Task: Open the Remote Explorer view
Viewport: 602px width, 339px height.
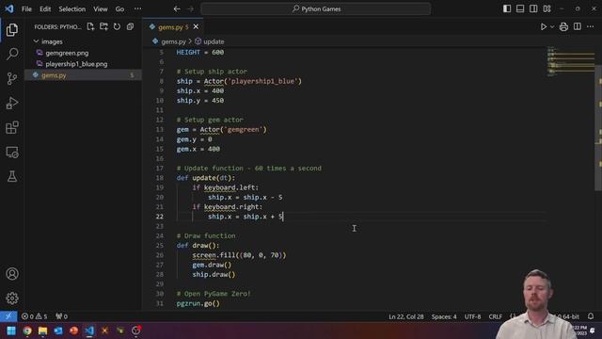Action: [12, 153]
